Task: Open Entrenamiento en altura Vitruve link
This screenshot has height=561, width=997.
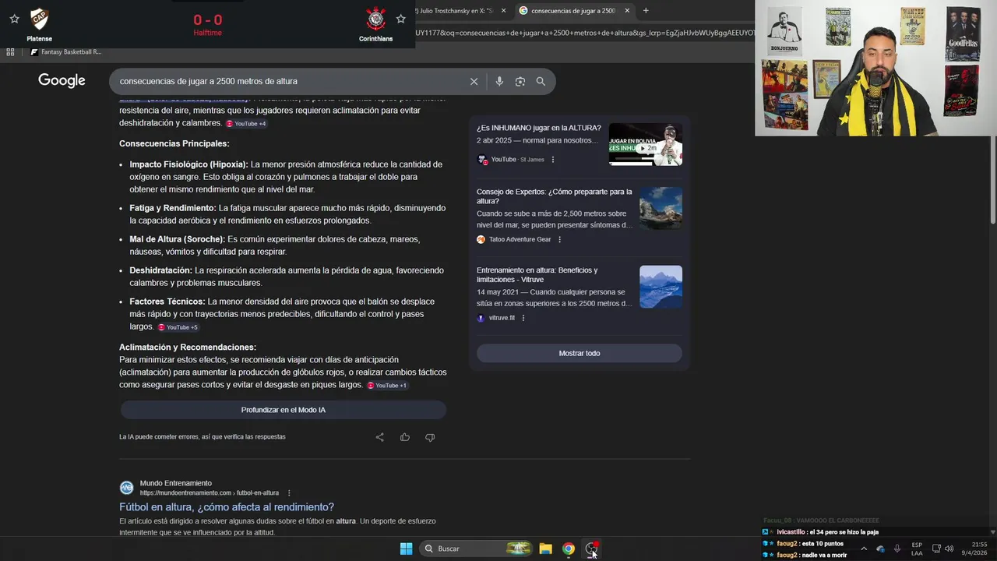Action: tap(537, 275)
